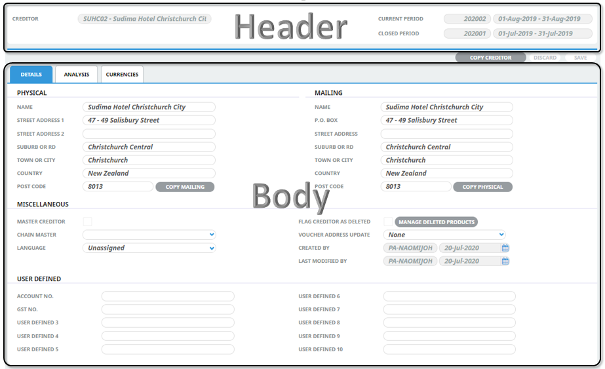
Task: Click the Physical Post Code field
Action: pyautogui.click(x=118, y=186)
